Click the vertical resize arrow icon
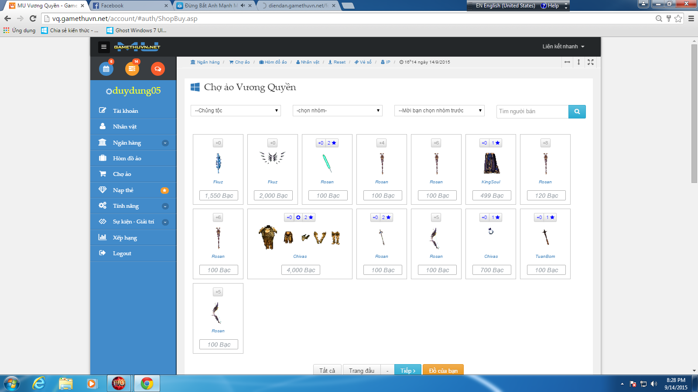Screen dimensions: 698x392 (x=579, y=62)
